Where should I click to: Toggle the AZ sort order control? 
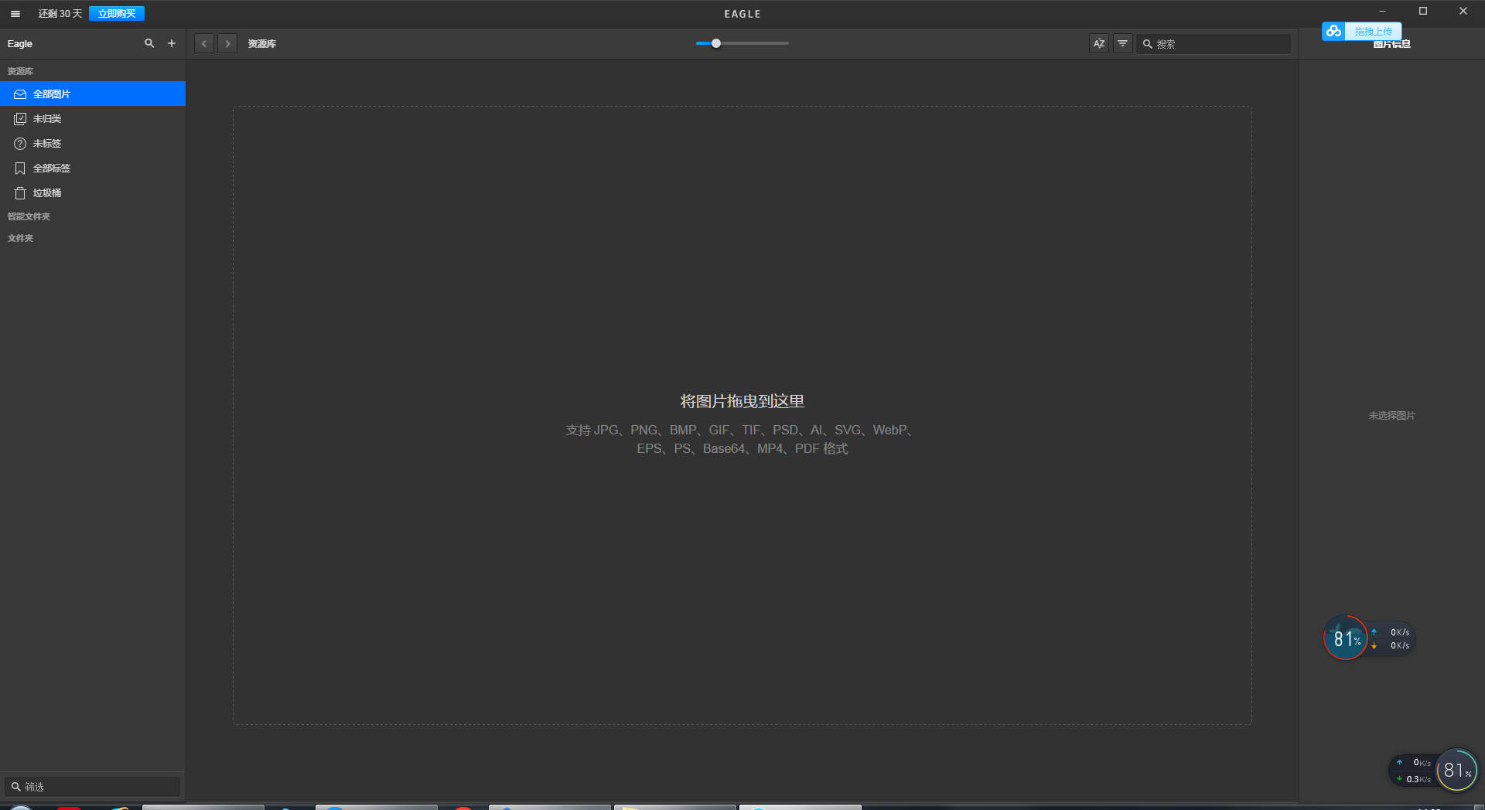tap(1099, 43)
